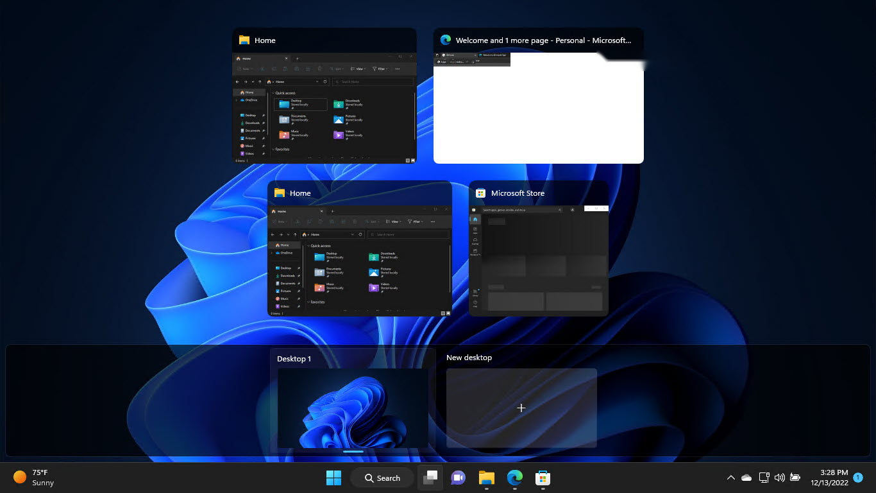The height and width of the screenshot is (493, 876).
Task: Click the Store icon in the Microsoft Store title
Action: [480, 193]
